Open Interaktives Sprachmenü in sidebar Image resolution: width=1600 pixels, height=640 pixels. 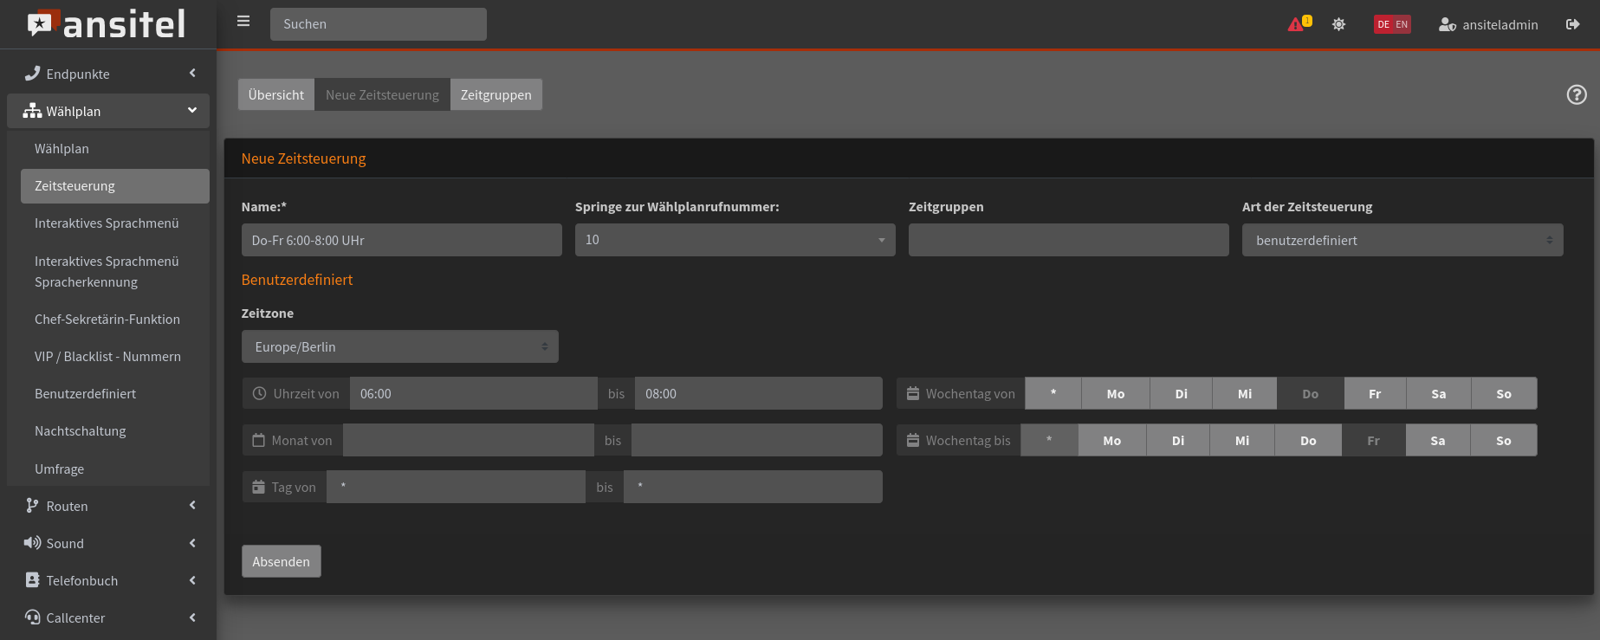tap(107, 223)
